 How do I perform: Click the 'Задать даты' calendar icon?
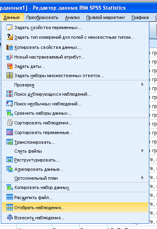tap(10, 66)
